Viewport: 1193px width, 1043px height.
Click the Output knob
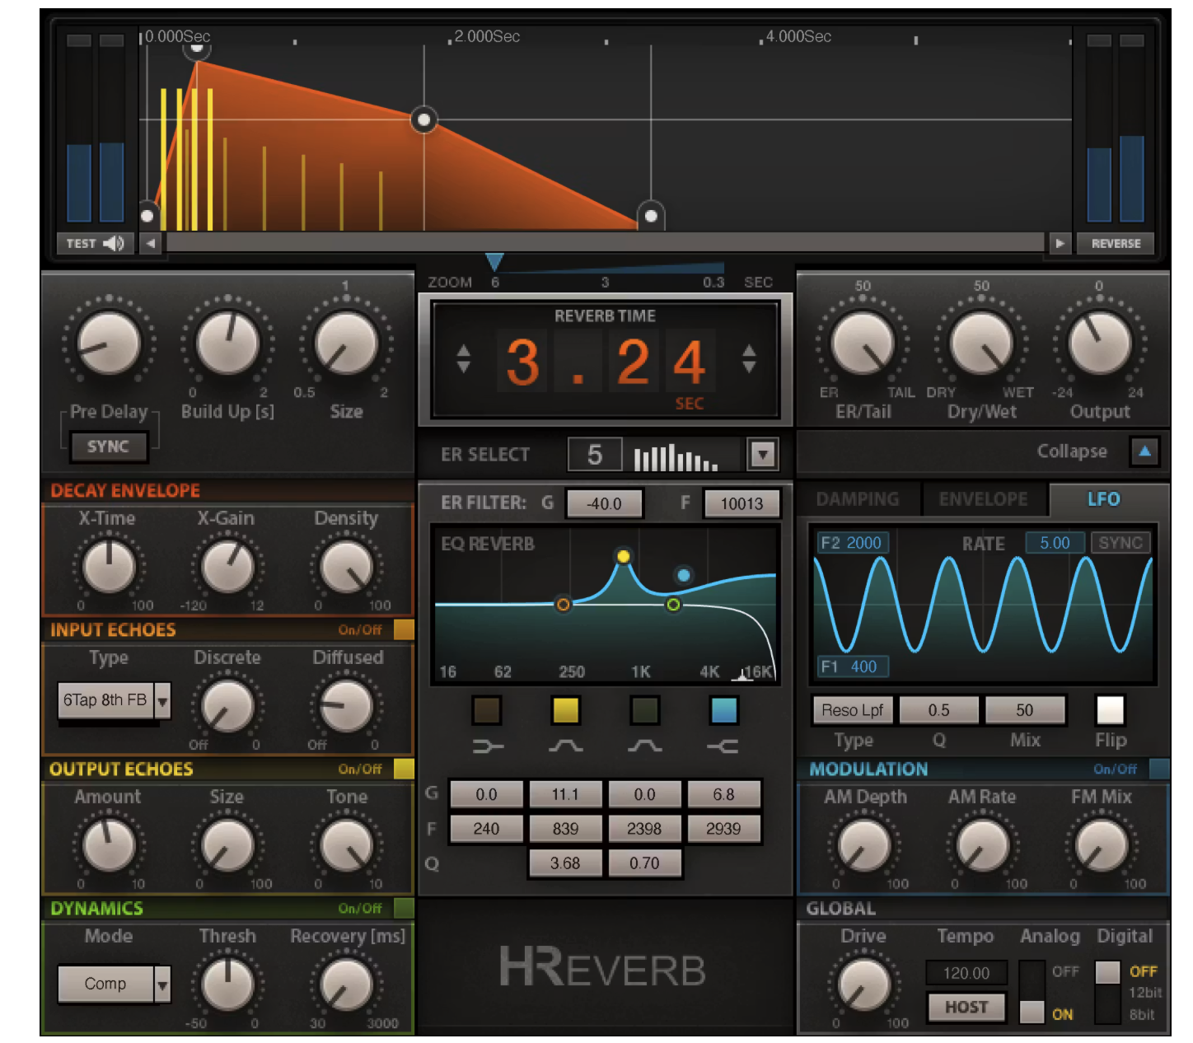point(1100,343)
